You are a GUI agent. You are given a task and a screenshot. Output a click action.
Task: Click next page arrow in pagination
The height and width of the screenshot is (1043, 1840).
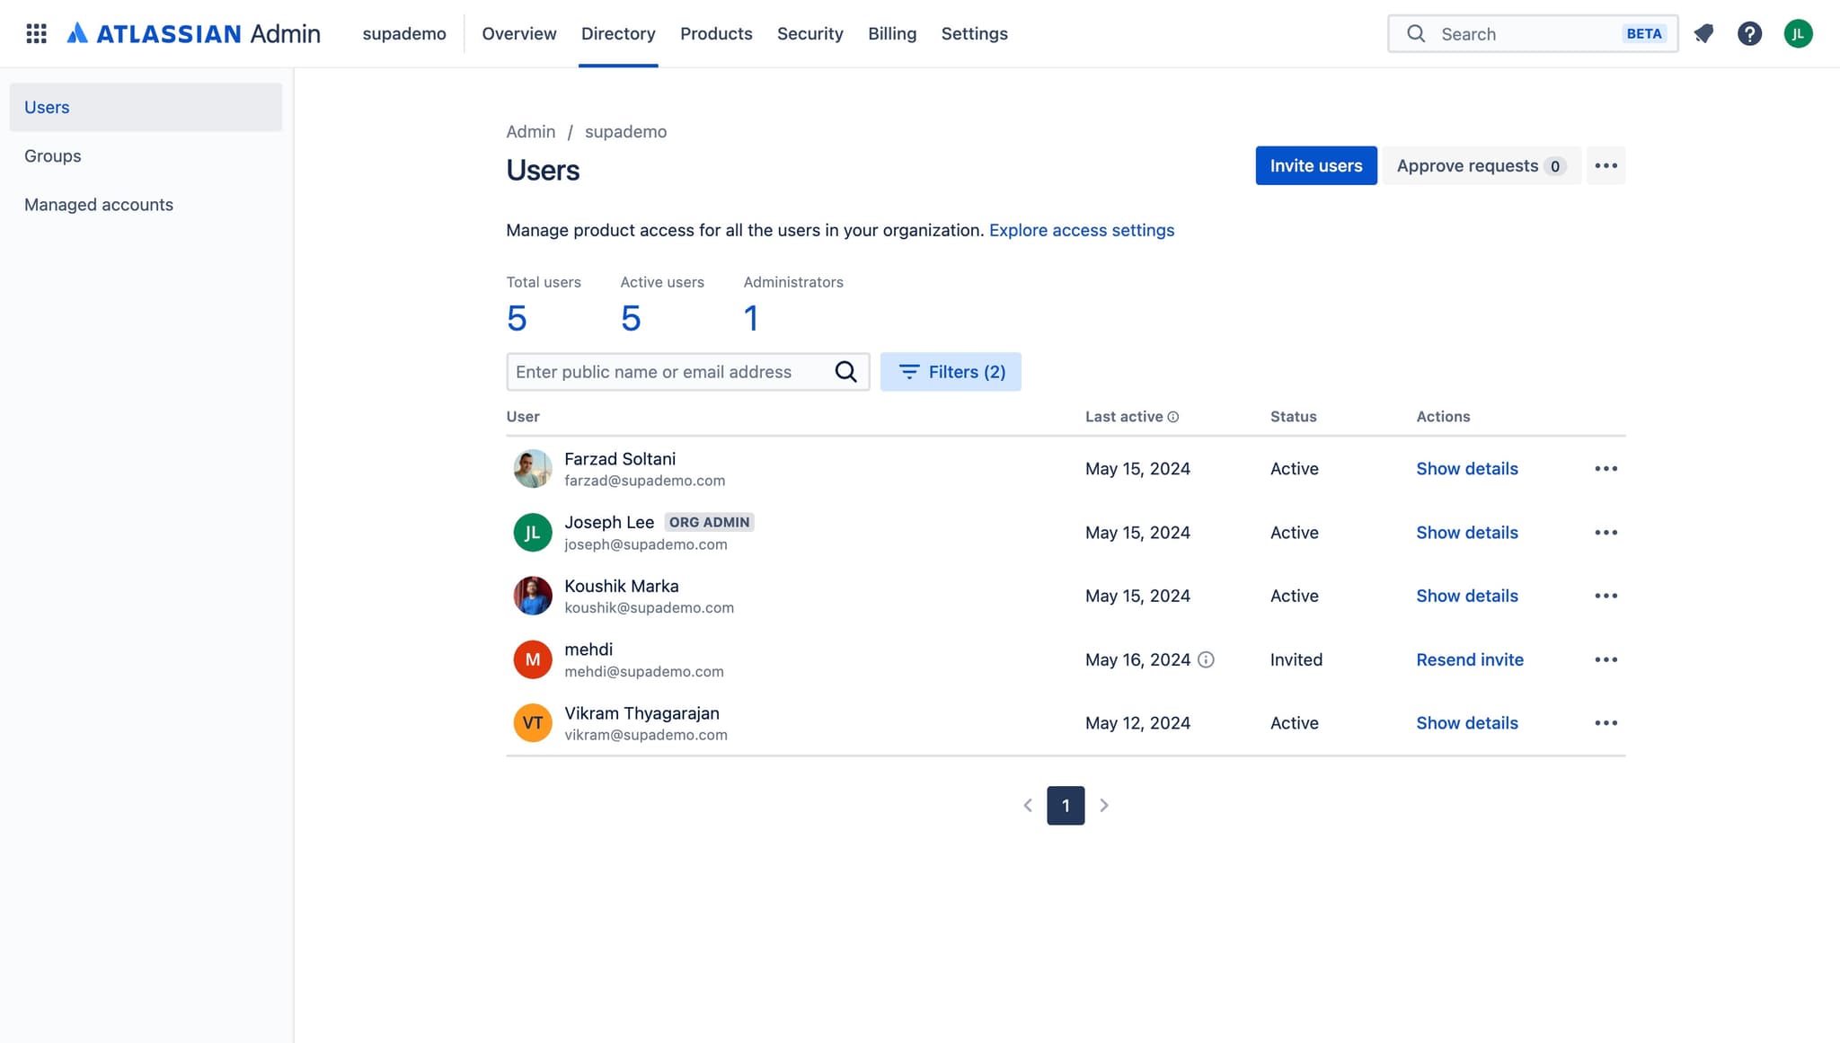[x=1104, y=805]
